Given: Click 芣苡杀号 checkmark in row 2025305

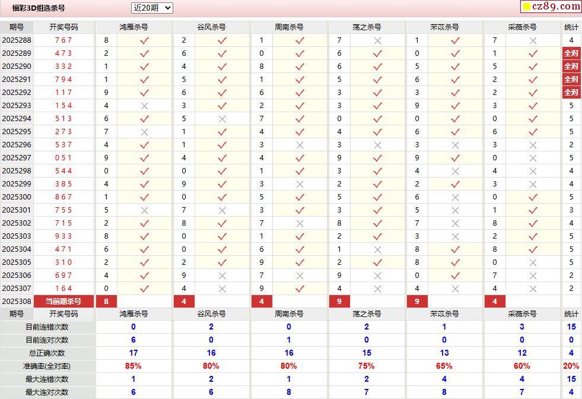Looking at the screenshot, I should point(455,262).
